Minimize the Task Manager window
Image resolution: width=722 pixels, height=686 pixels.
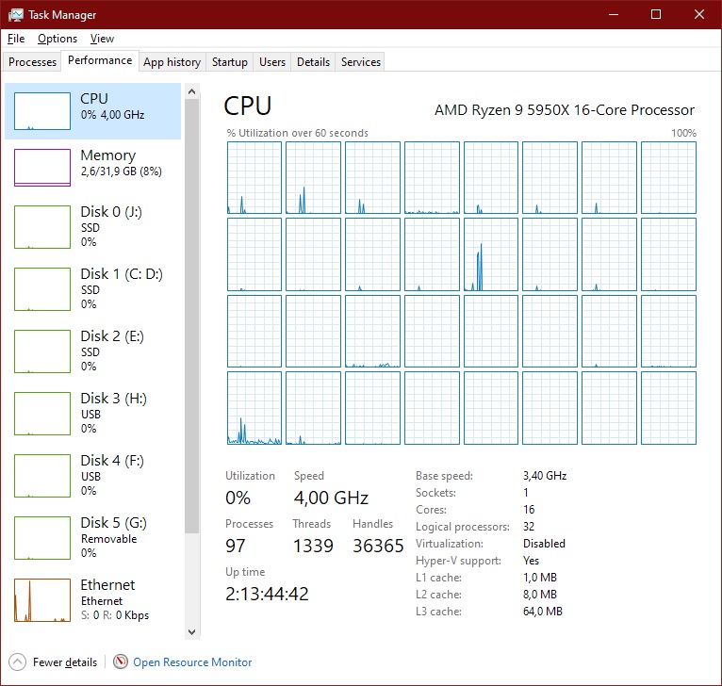[x=613, y=14]
